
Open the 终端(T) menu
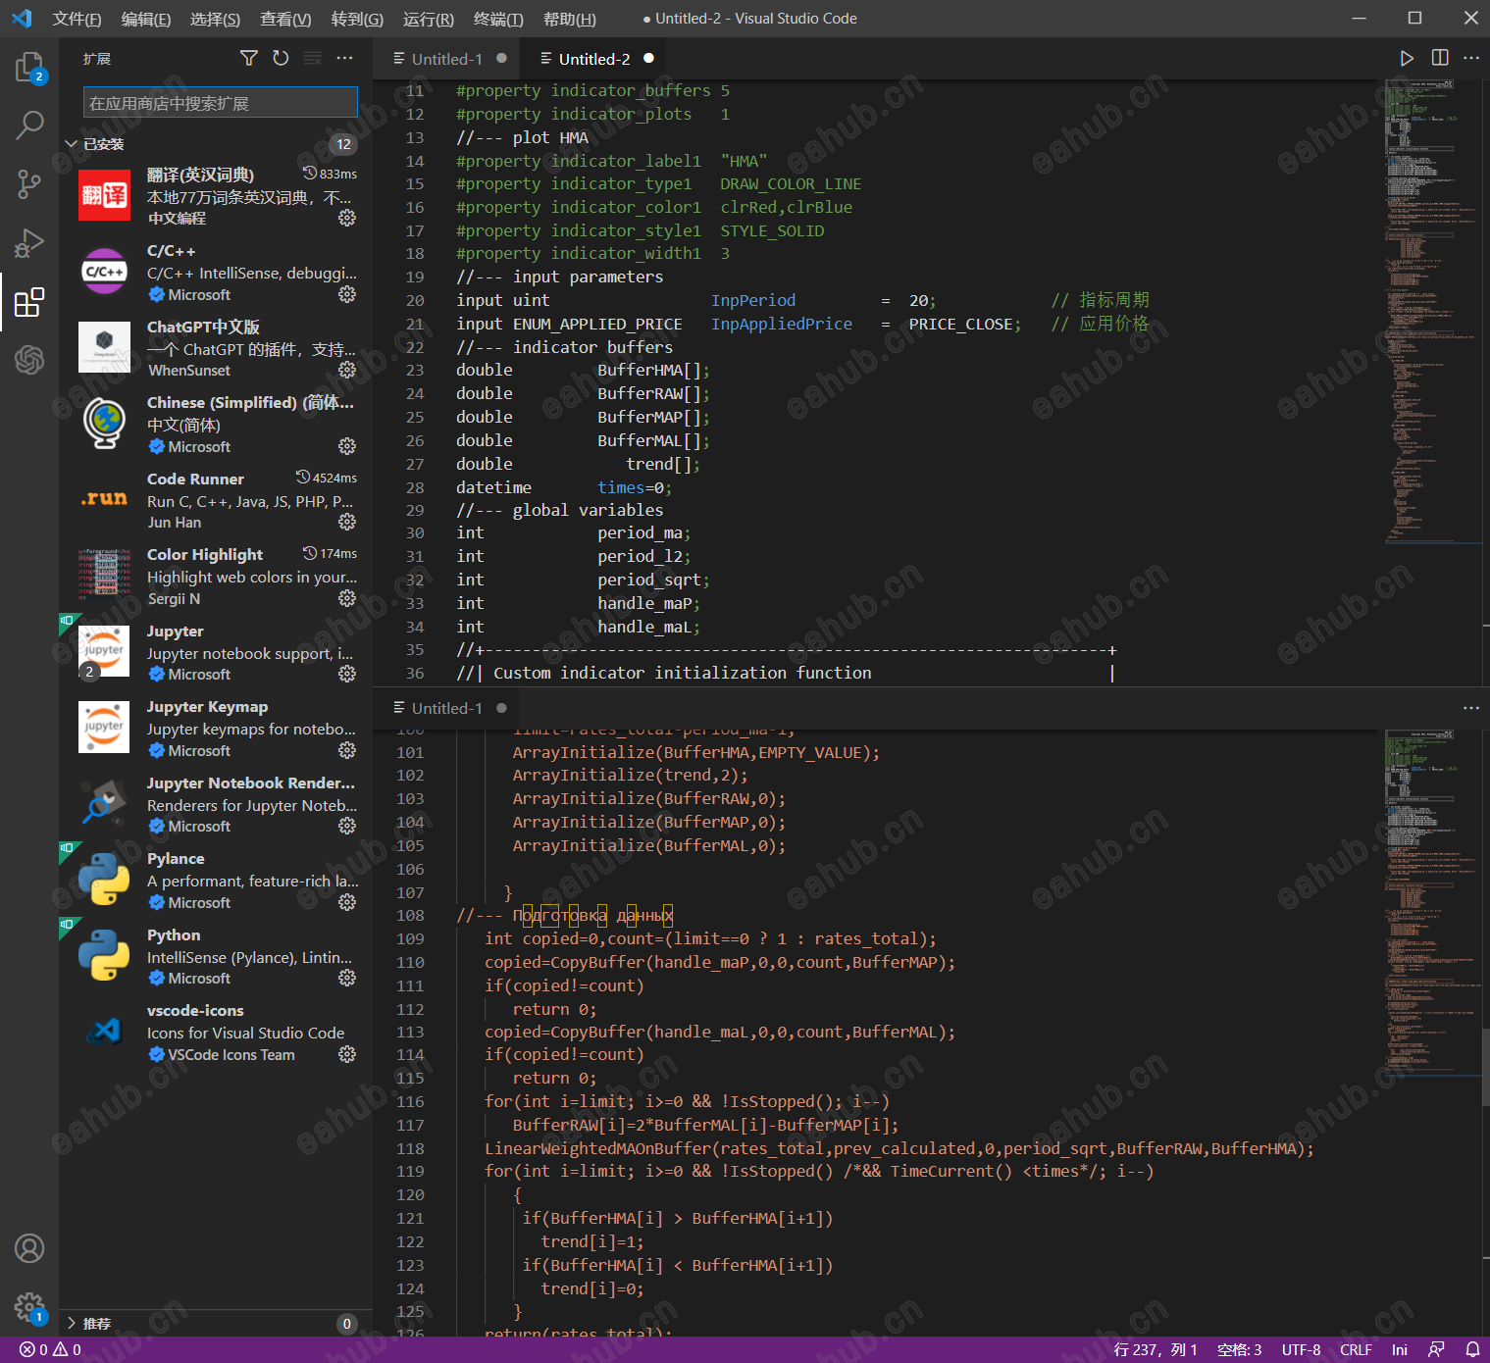point(497,19)
